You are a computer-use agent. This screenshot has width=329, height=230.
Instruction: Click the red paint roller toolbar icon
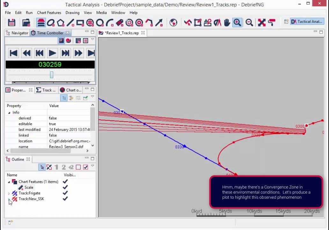pos(272,22)
